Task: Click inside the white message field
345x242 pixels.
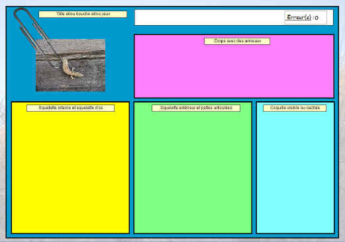Action: coord(209,17)
